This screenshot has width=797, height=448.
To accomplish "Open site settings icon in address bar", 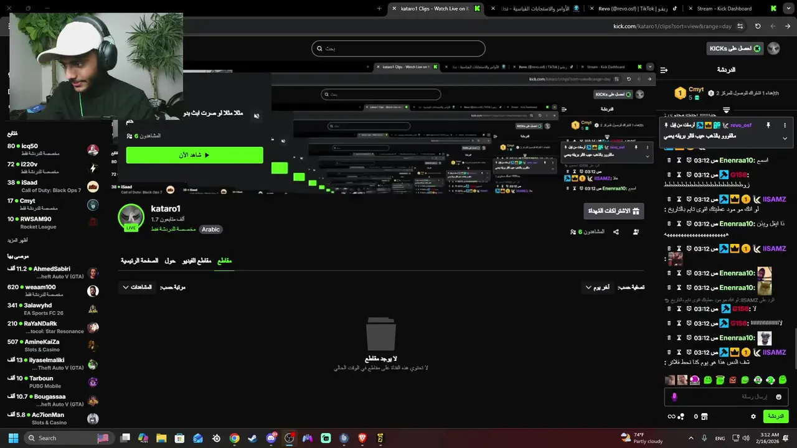I will click(740, 26).
